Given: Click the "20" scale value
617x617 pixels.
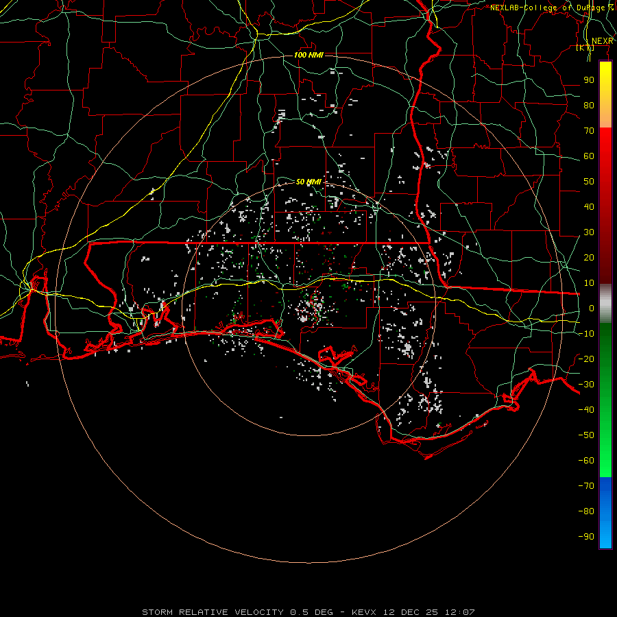Looking at the screenshot, I should tap(589, 257).
